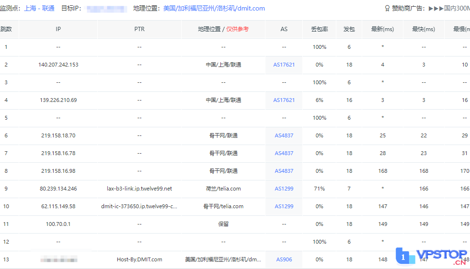Click the Host-By.DMIT.com PTR entry
470x269 pixels.
[139, 259]
